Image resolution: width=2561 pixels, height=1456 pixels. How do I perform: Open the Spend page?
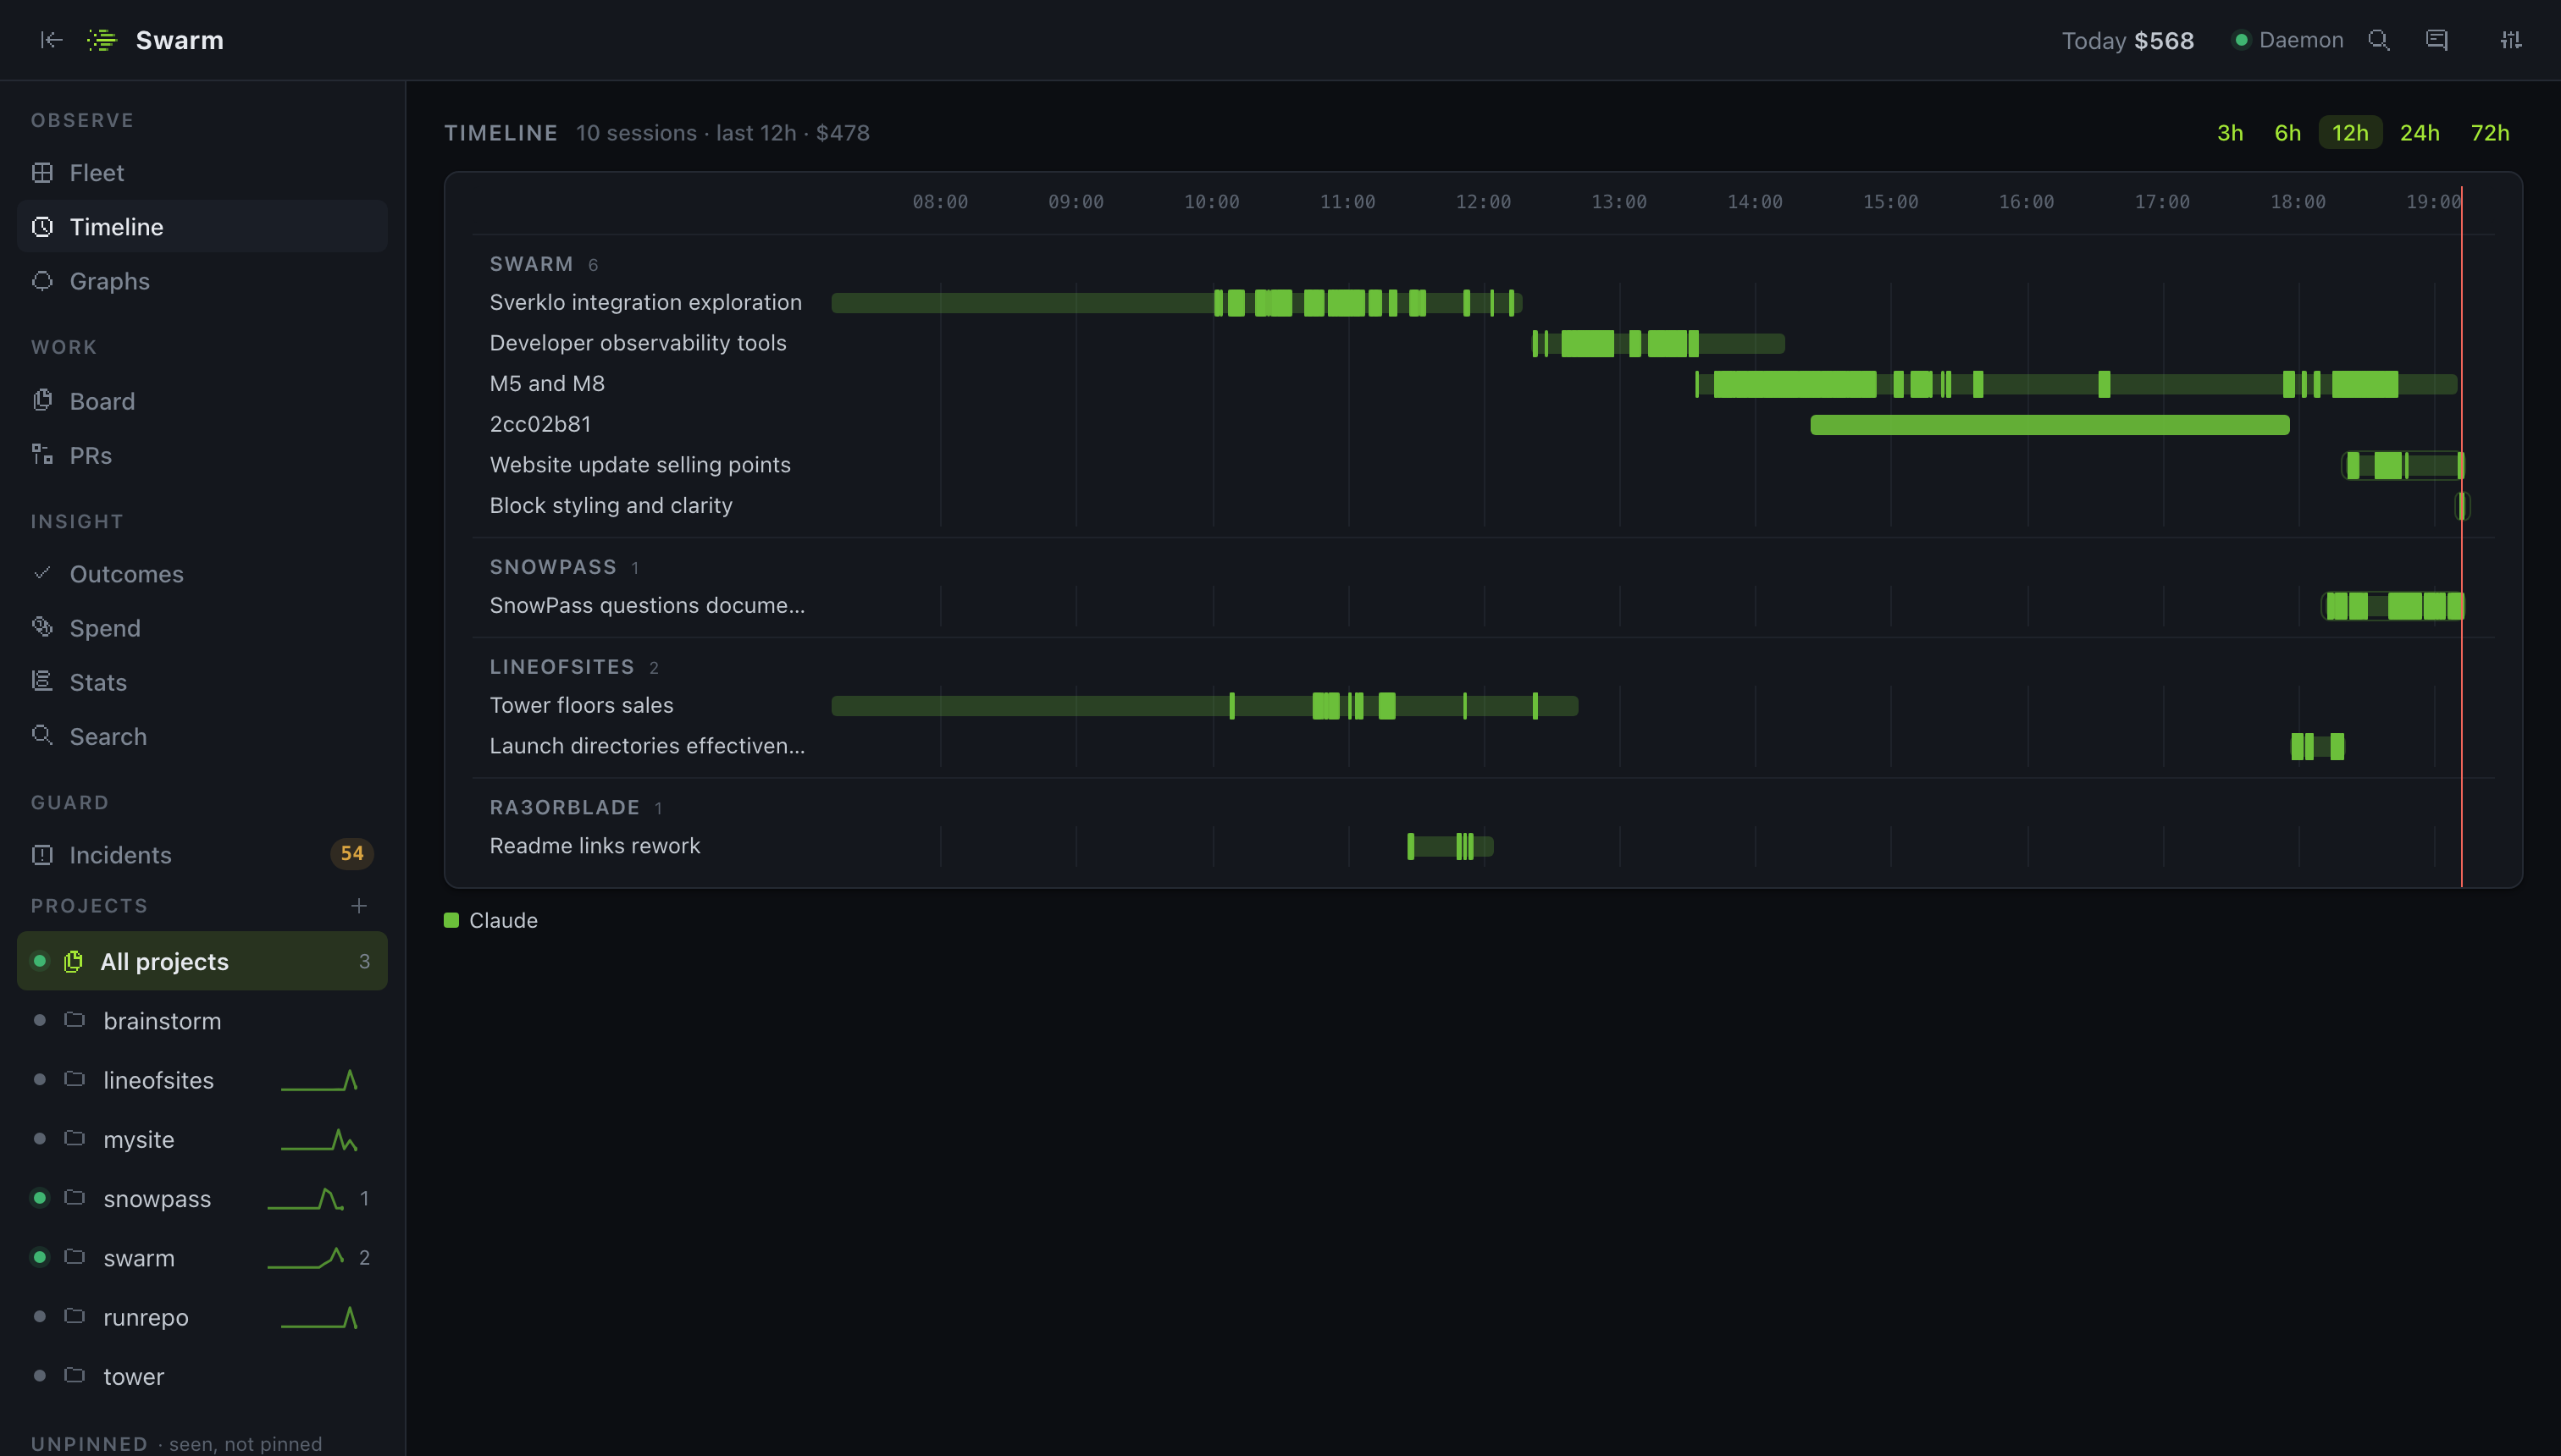click(202, 627)
